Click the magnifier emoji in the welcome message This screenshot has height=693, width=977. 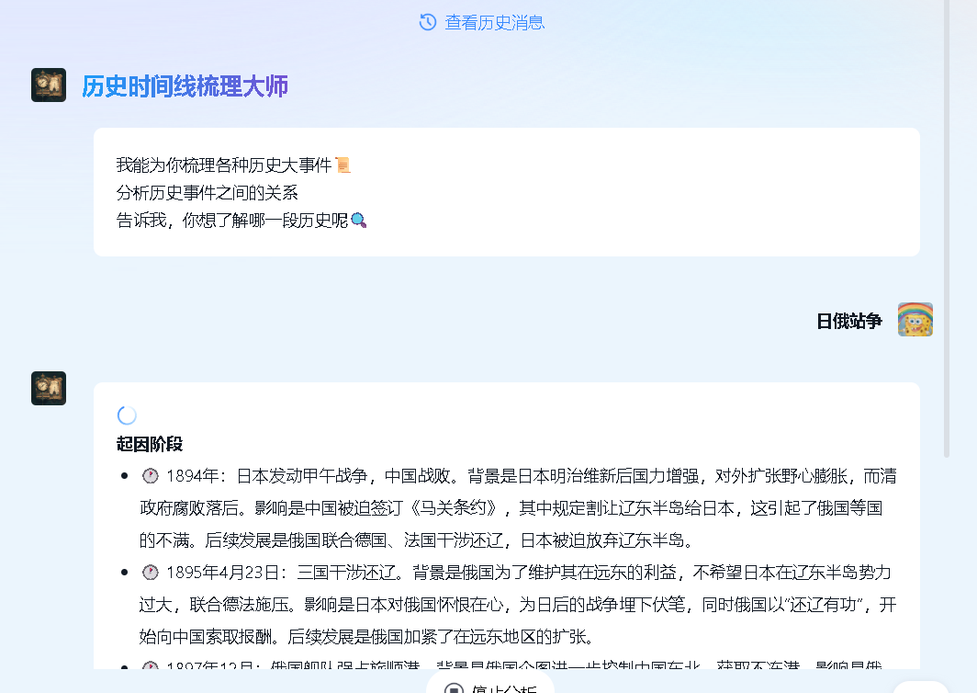(359, 221)
